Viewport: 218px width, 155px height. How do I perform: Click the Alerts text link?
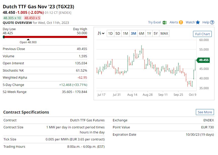click(x=174, y=22)
